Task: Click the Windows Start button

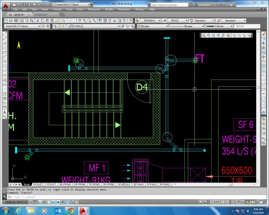Action: (x=5, y=211)
